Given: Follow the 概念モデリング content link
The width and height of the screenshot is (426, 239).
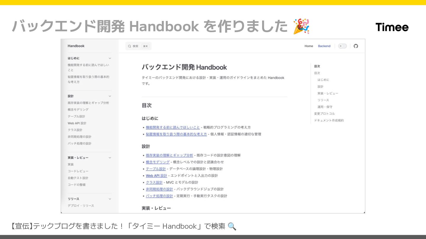Looking at the screenshot, I should (158, 162).
